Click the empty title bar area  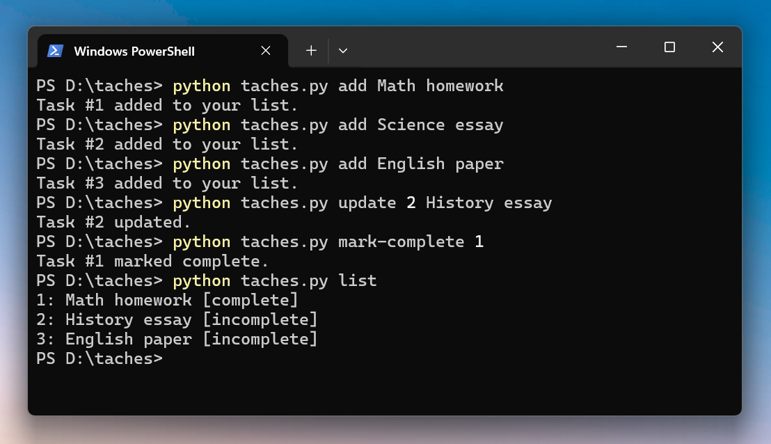tap(473, 47)
